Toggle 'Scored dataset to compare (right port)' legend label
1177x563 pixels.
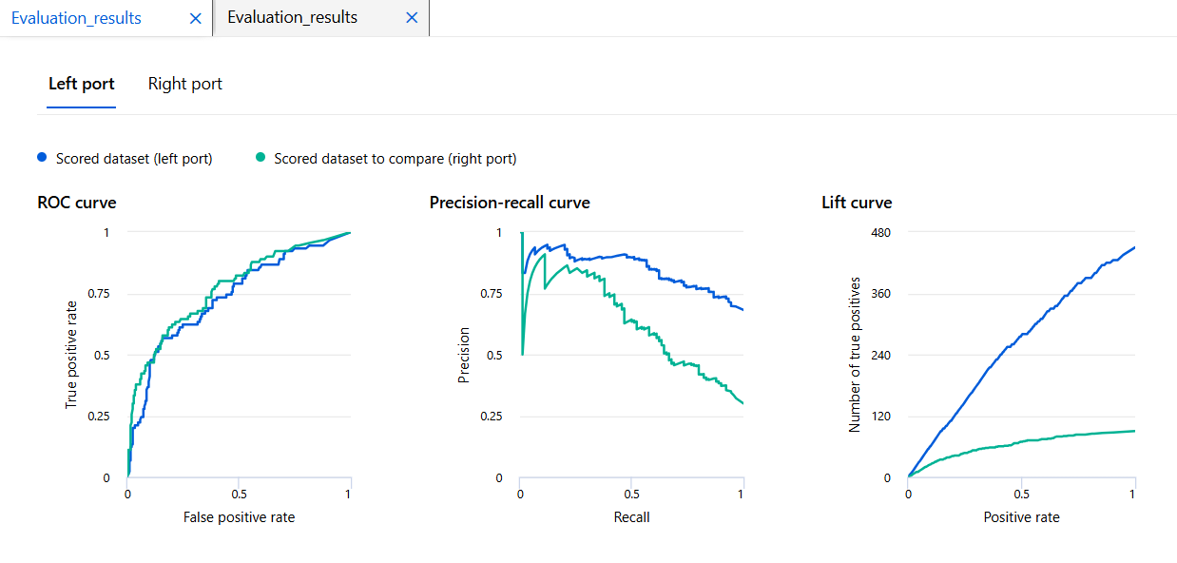(x=396, y=159)
